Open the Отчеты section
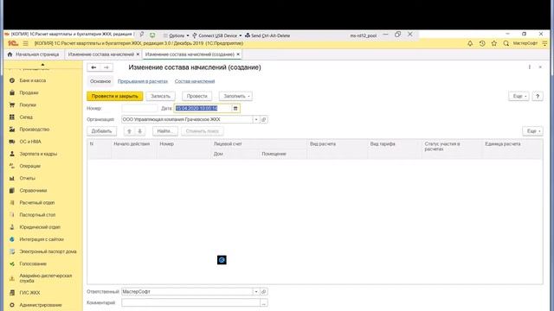 (27, 178)
